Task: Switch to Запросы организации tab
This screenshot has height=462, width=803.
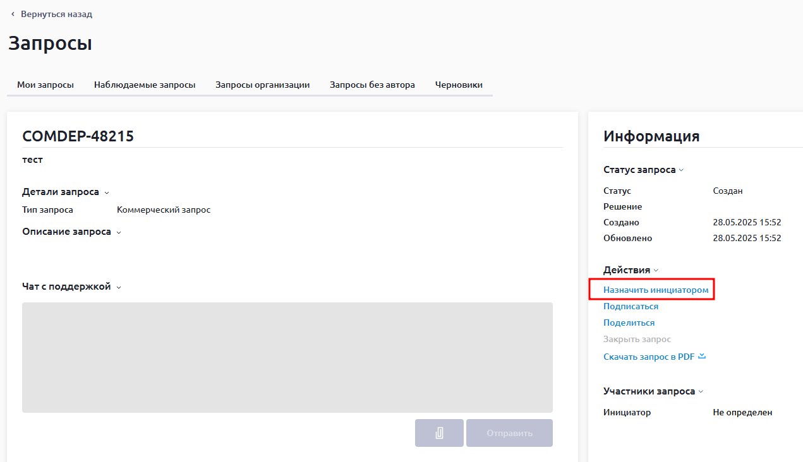Action: 262,85
